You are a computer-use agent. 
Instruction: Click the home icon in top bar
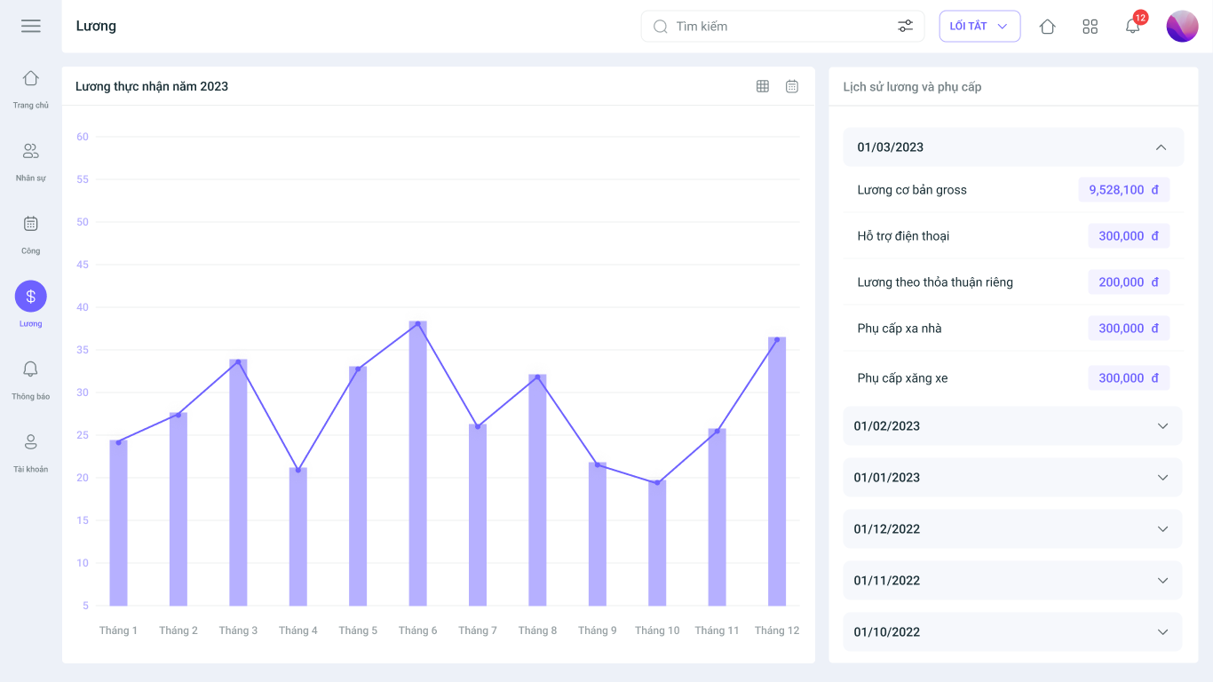1047,27
